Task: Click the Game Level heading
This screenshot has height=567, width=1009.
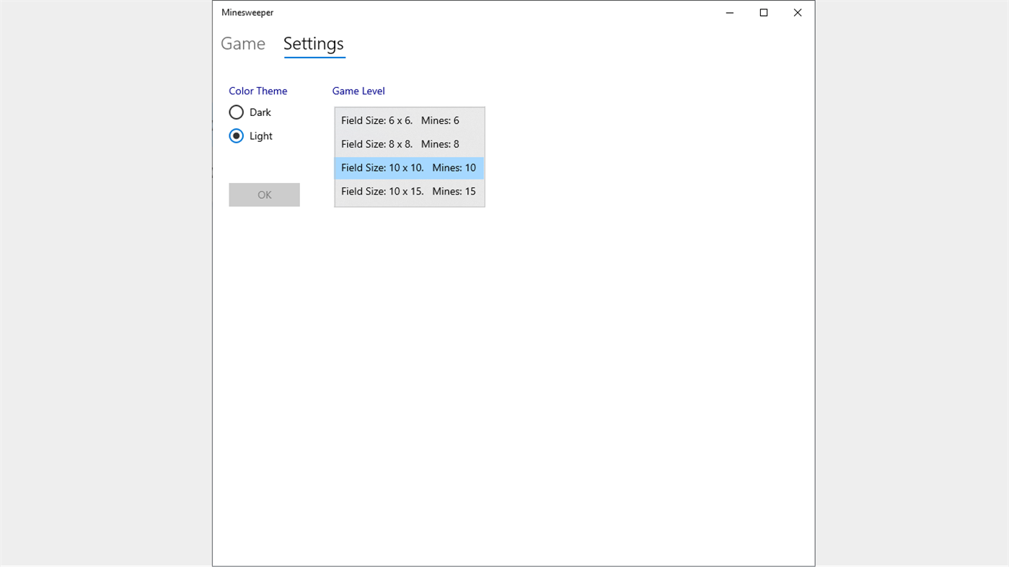Action: click(358, 91)
